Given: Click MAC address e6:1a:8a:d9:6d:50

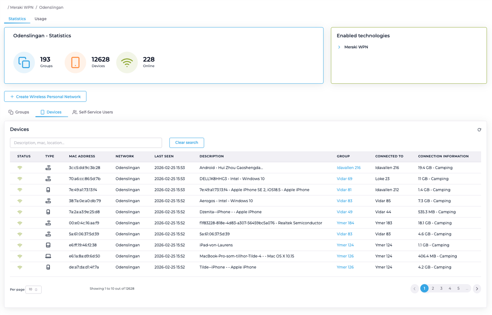Looking at the screenshot, I should [x=85, y=256].
